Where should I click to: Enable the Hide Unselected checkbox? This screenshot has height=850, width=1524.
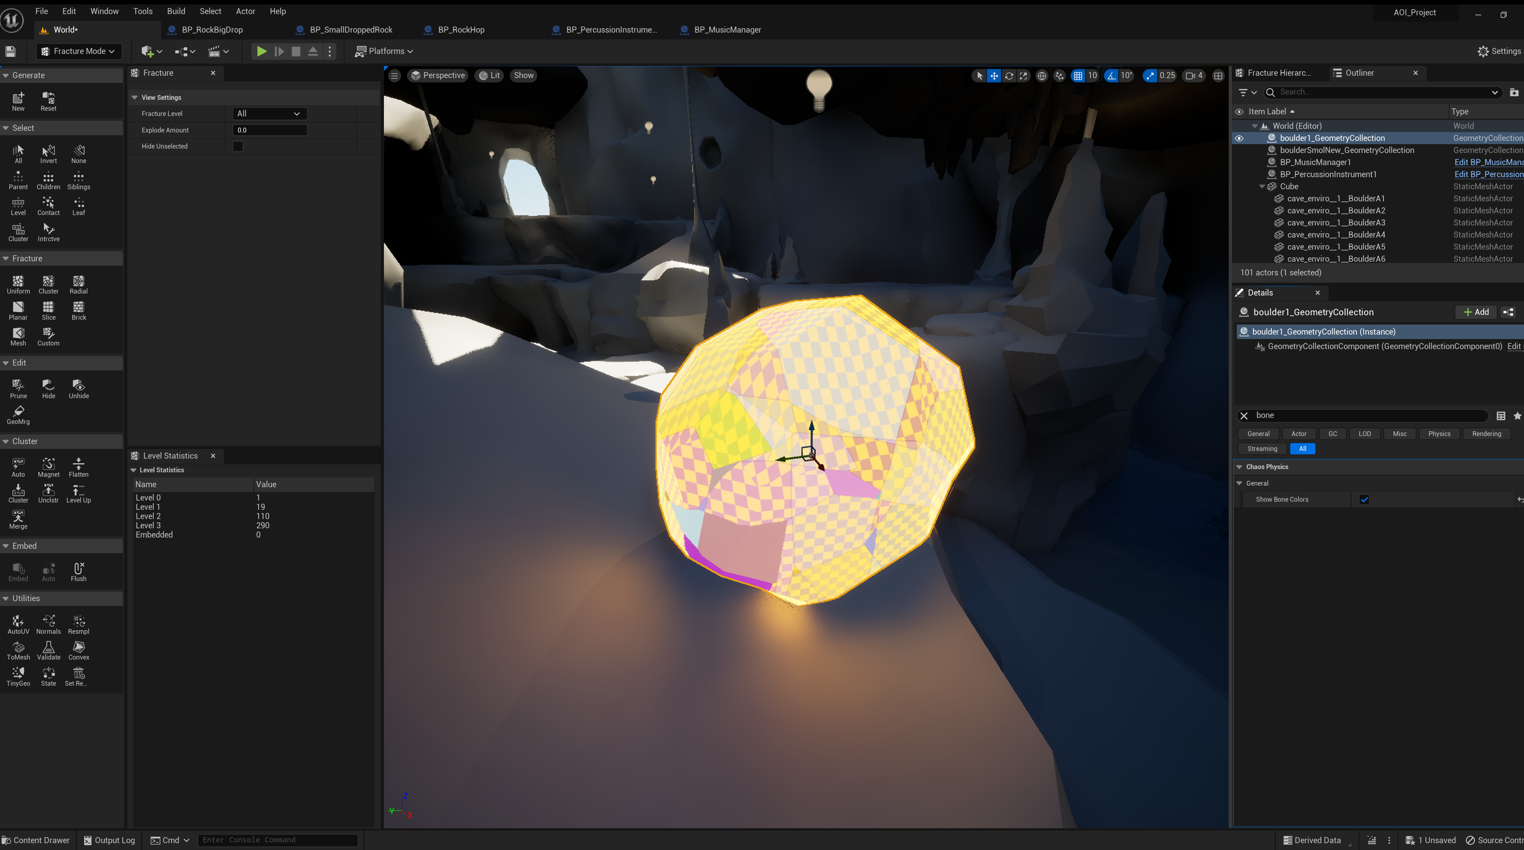coord(238,146)
